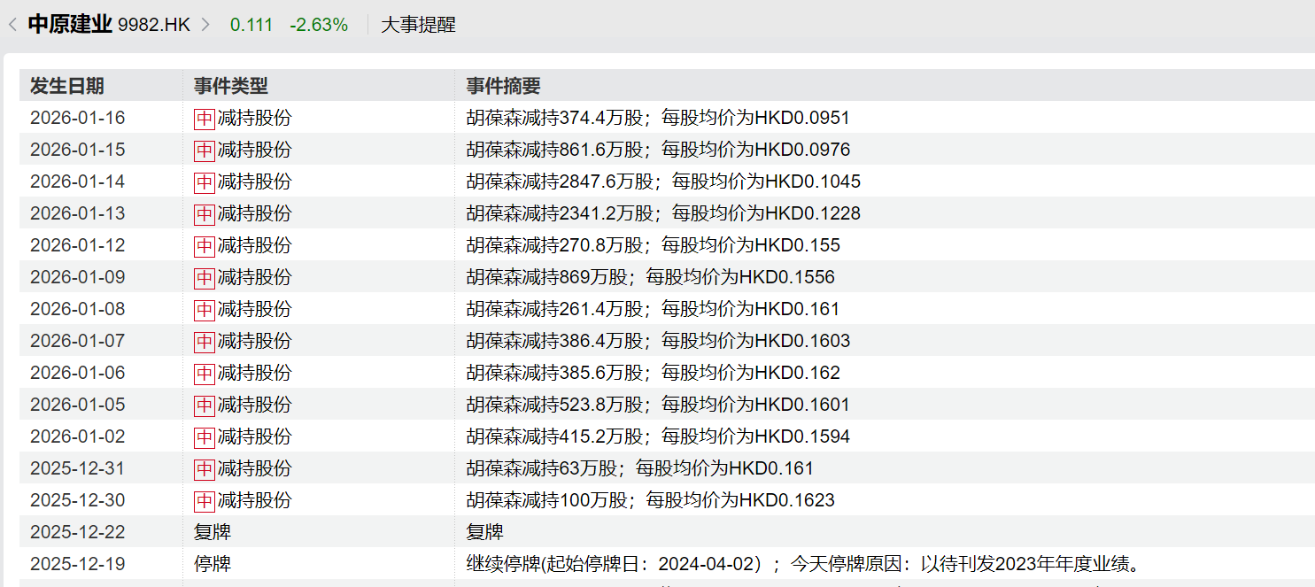
Task: Click red 中 icon in 2026-01-07 row
Action: pyautogui.click(x=205, y=341)
